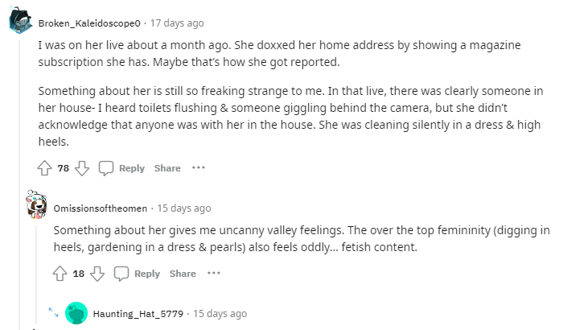This screenshot has height=330, width=588.
Task: Click the reply comment icon under Omissionsoftheomen
Action: click(x=121, y=274)
